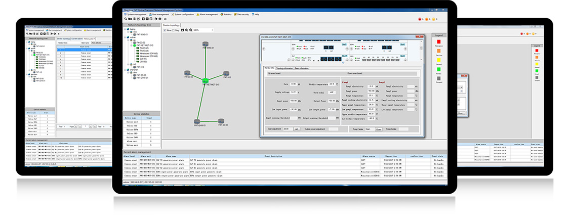The height and width of the screenshot is (219, 567).
Task: Click the red emergency alarm counter indicator
Action: (420, 19)
